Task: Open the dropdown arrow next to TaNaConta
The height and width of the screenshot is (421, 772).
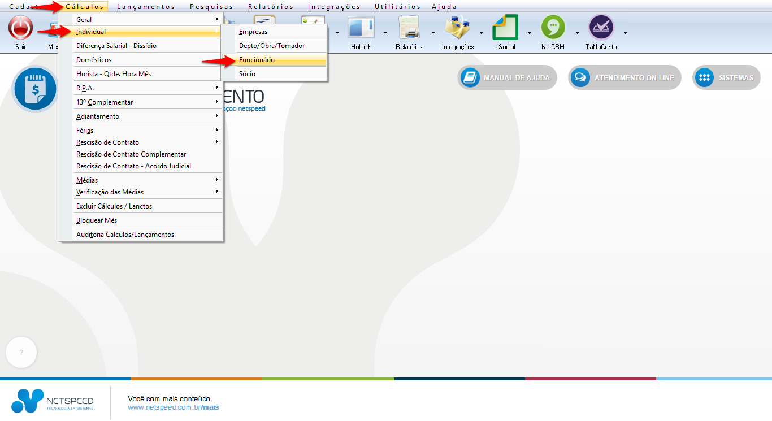Action: point(625,33)
